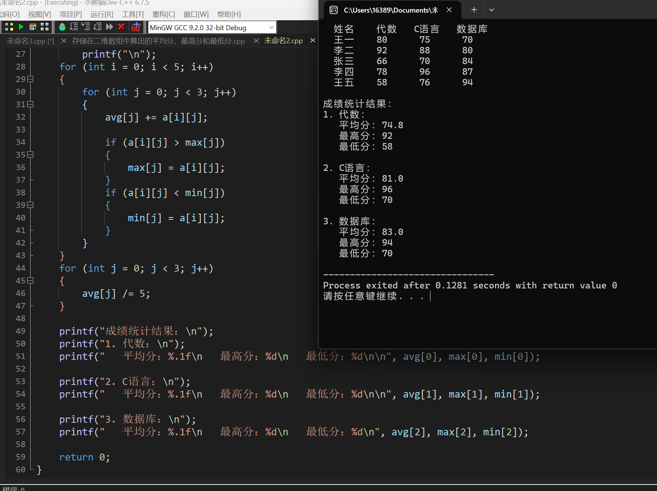This screenshot has width=657, height=491.
Task: Open the compiler set dropdown MinGW GCC 9.2.0
Action: [x=212, y=27]
